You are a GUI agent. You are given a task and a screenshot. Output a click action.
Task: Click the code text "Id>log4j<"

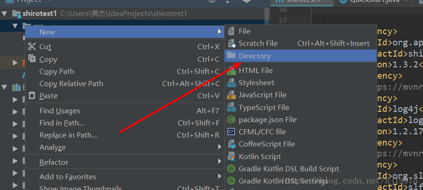click(400, 109)
